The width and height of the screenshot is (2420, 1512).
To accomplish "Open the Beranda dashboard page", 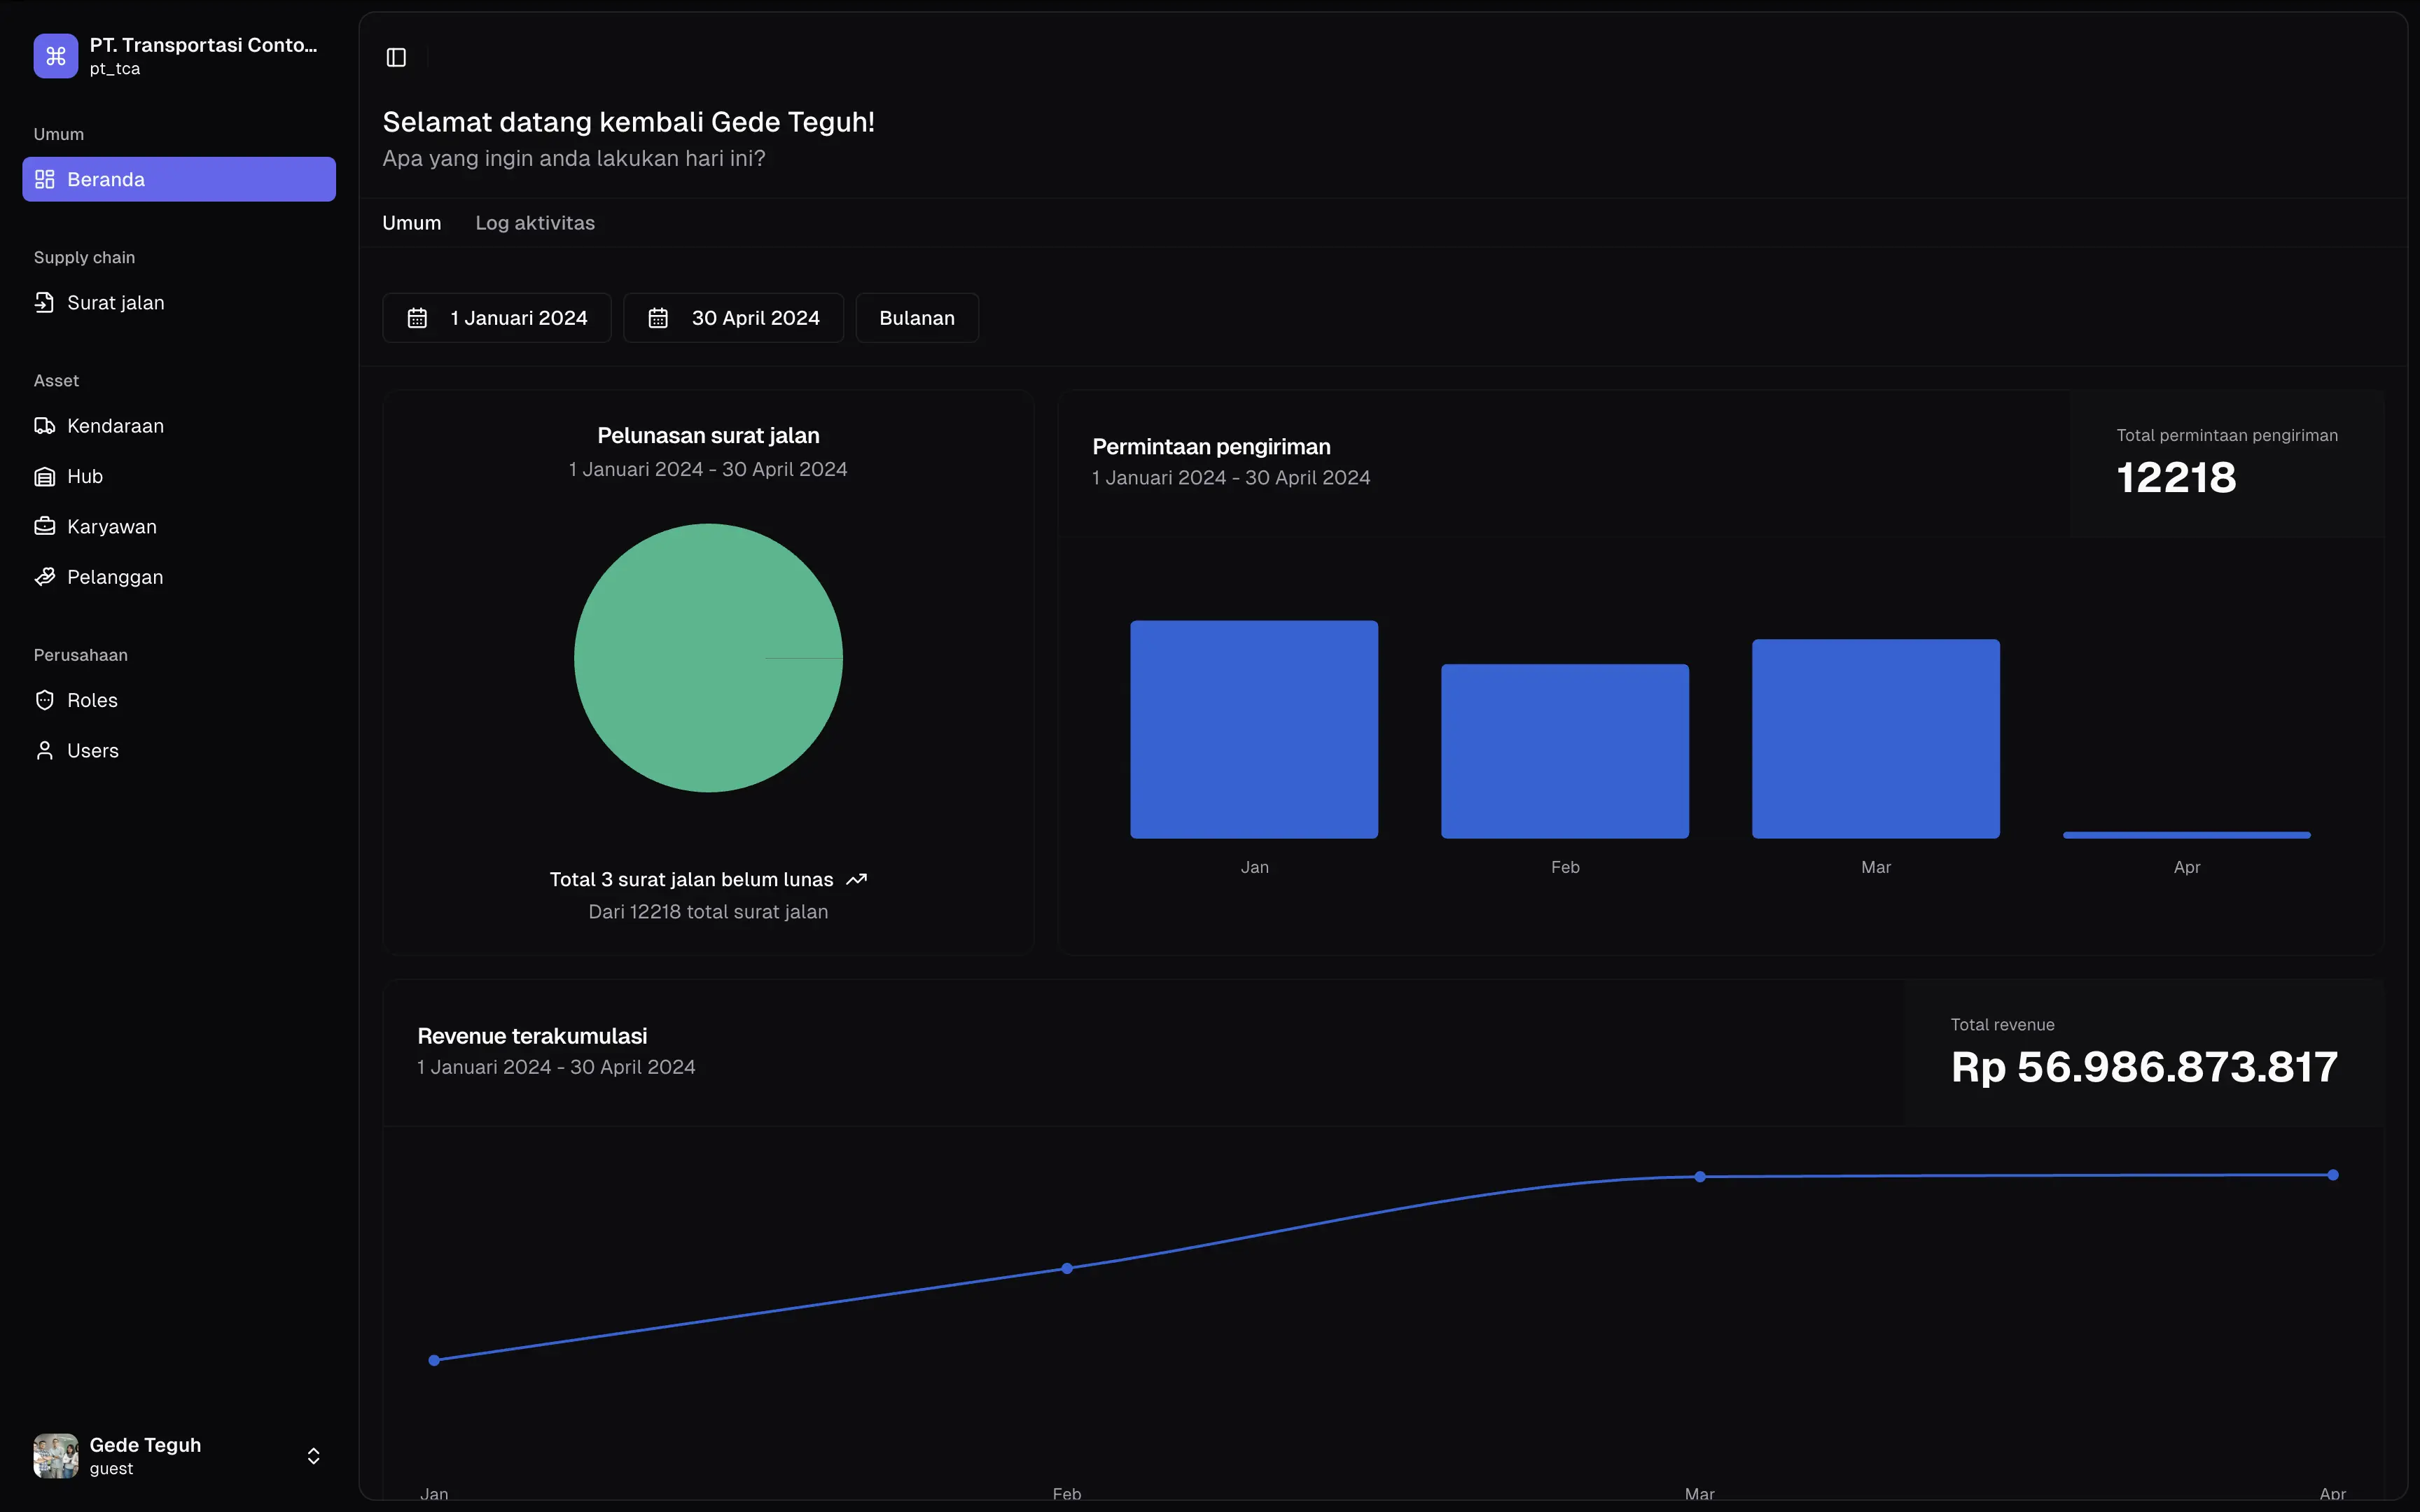I will coord(179,179).
